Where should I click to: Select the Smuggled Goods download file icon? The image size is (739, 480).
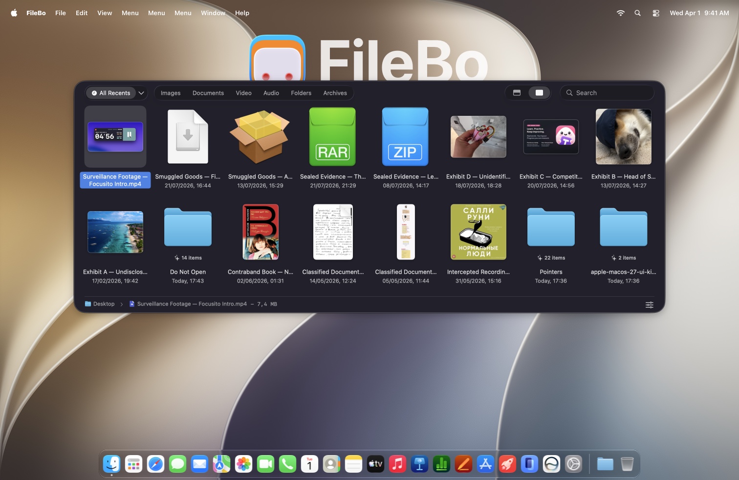pyautogui.click(x=188, y=136)
